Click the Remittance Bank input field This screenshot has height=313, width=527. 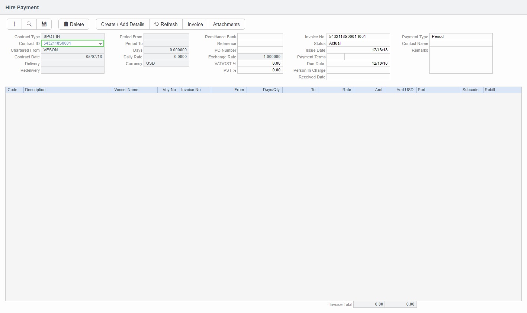[x=260, y=37]
